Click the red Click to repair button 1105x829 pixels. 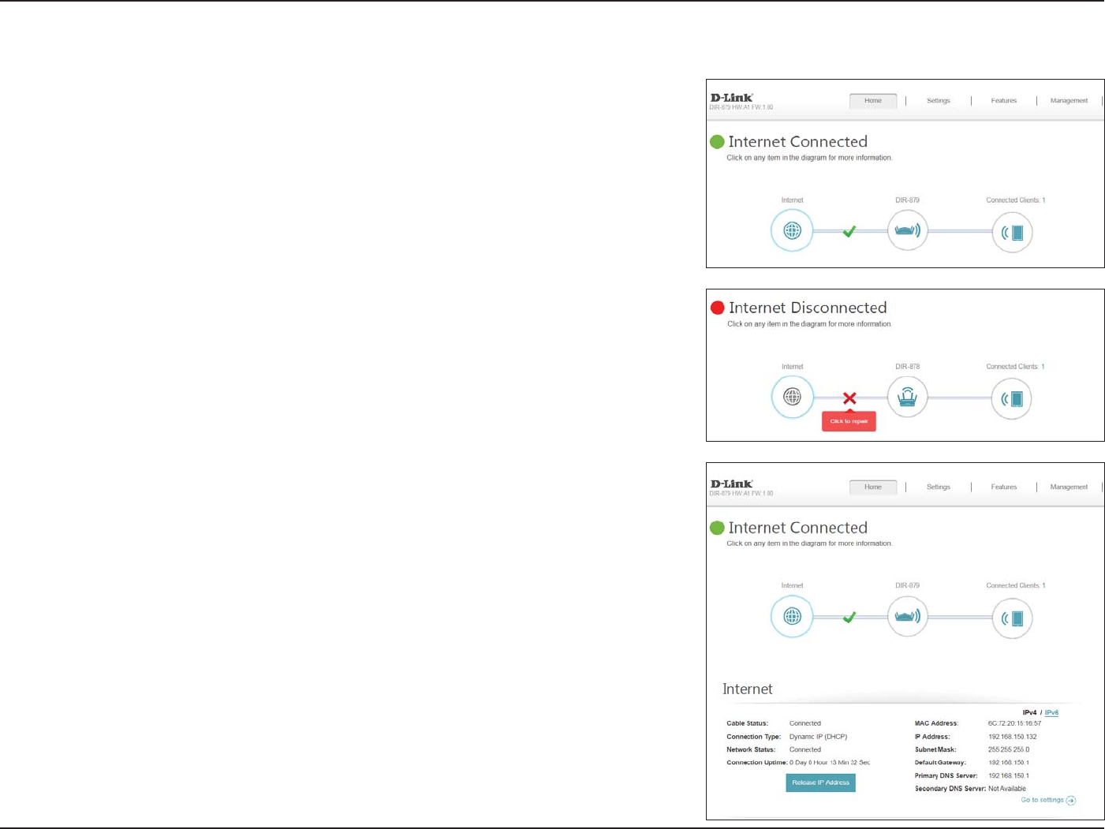click(x=849, y=421)
